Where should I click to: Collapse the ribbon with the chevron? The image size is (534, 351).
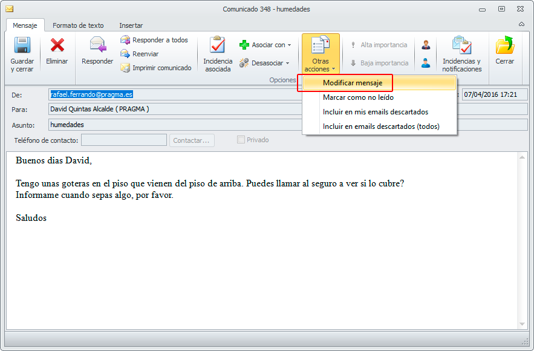point(521,24)
